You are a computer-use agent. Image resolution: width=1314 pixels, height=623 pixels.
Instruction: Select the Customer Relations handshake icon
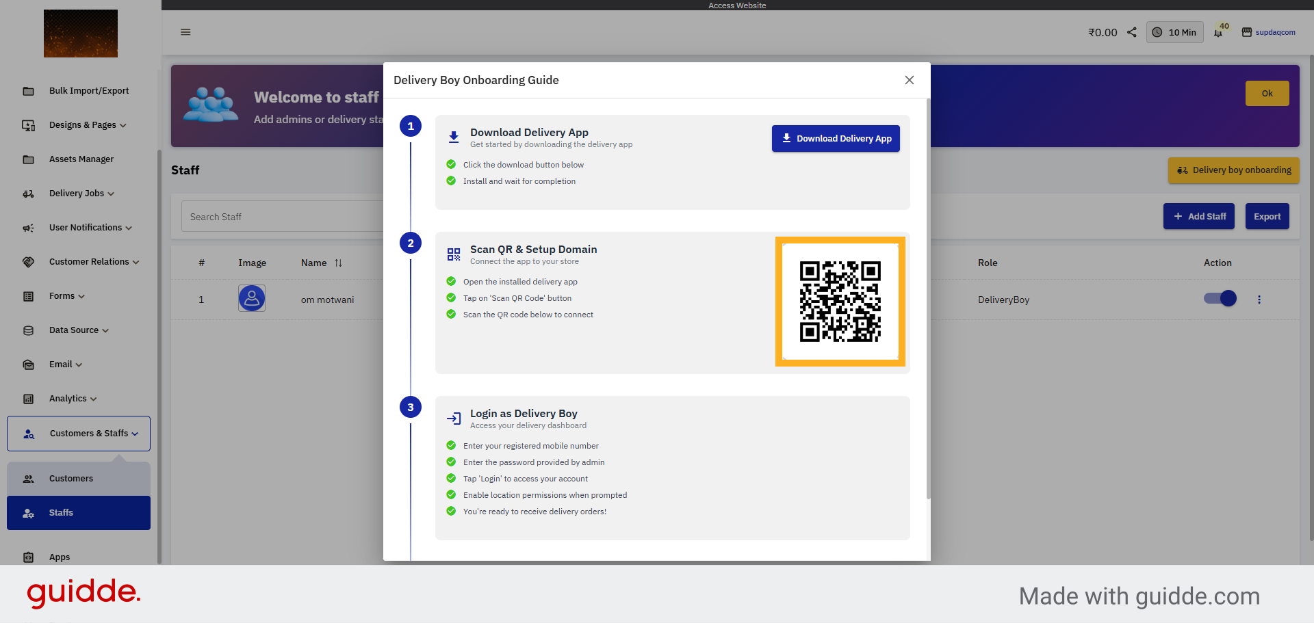[x=28, y=262]
